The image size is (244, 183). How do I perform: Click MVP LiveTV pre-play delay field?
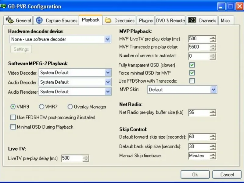[x=199, y=38]
